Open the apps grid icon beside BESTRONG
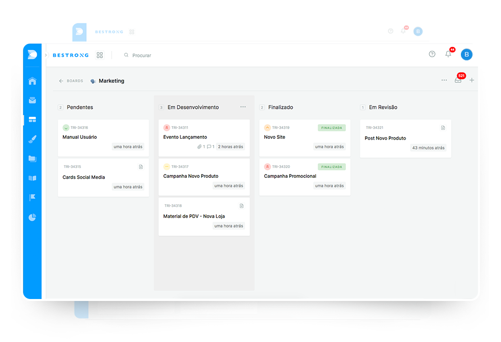The width and height of the screenshot is (501, 342). (x=100, y=55)
